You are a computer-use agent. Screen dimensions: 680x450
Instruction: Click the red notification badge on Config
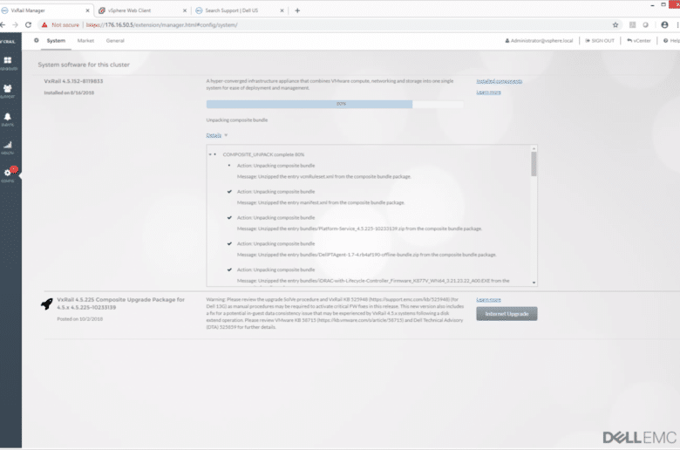pyautogui.click(x=14, y=169)
